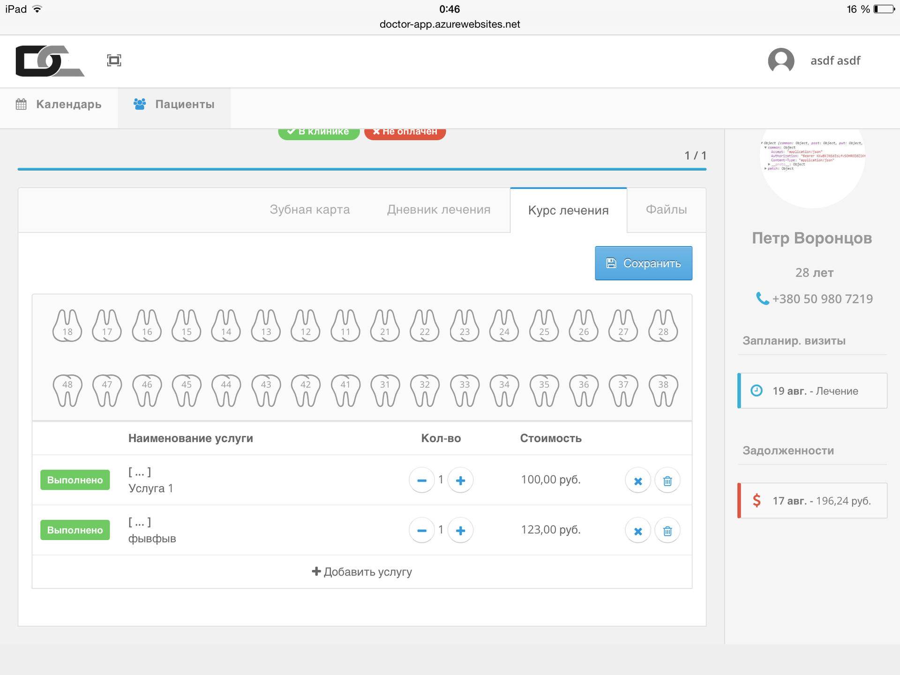The height and width of the screenshot is (675, 900).
Task: Delete Услуга 1 with trash icon
Action: [667, 480]
